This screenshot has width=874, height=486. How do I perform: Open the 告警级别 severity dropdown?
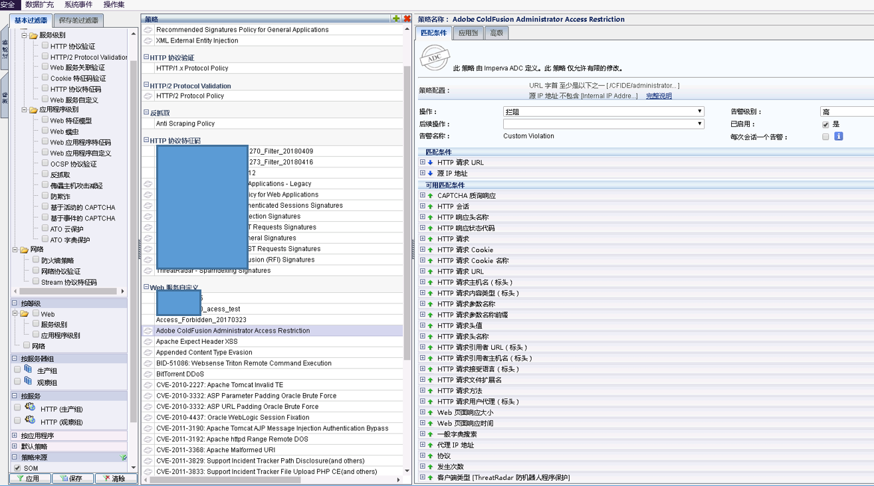tap(847, 112)
